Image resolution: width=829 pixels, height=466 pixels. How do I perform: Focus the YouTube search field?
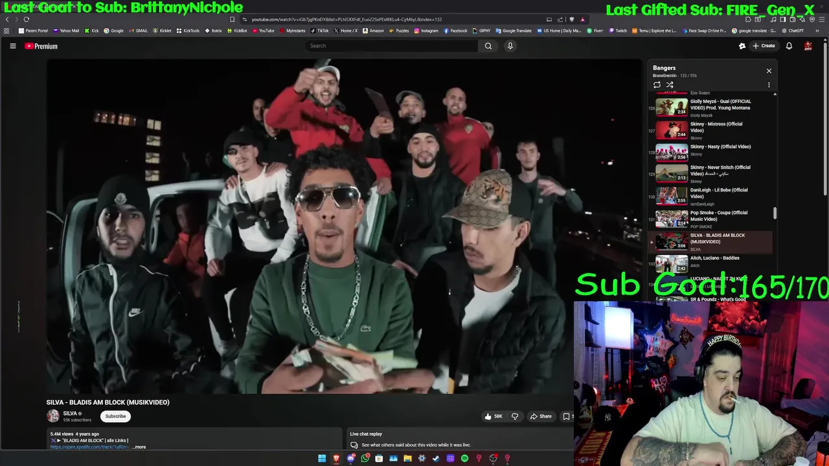[391, 46]
